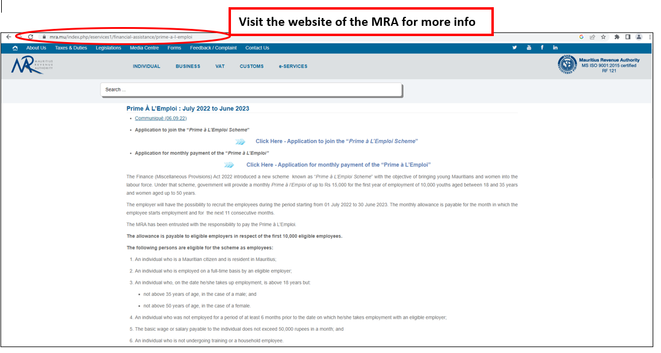Select the VAT section tab
Screen dimensions: 661x353
coord(220,67)
